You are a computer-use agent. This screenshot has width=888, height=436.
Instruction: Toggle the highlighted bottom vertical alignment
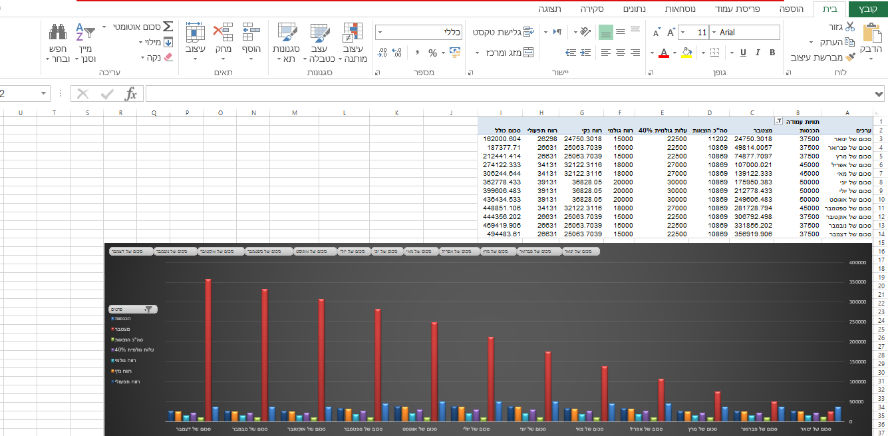(605, 32)
